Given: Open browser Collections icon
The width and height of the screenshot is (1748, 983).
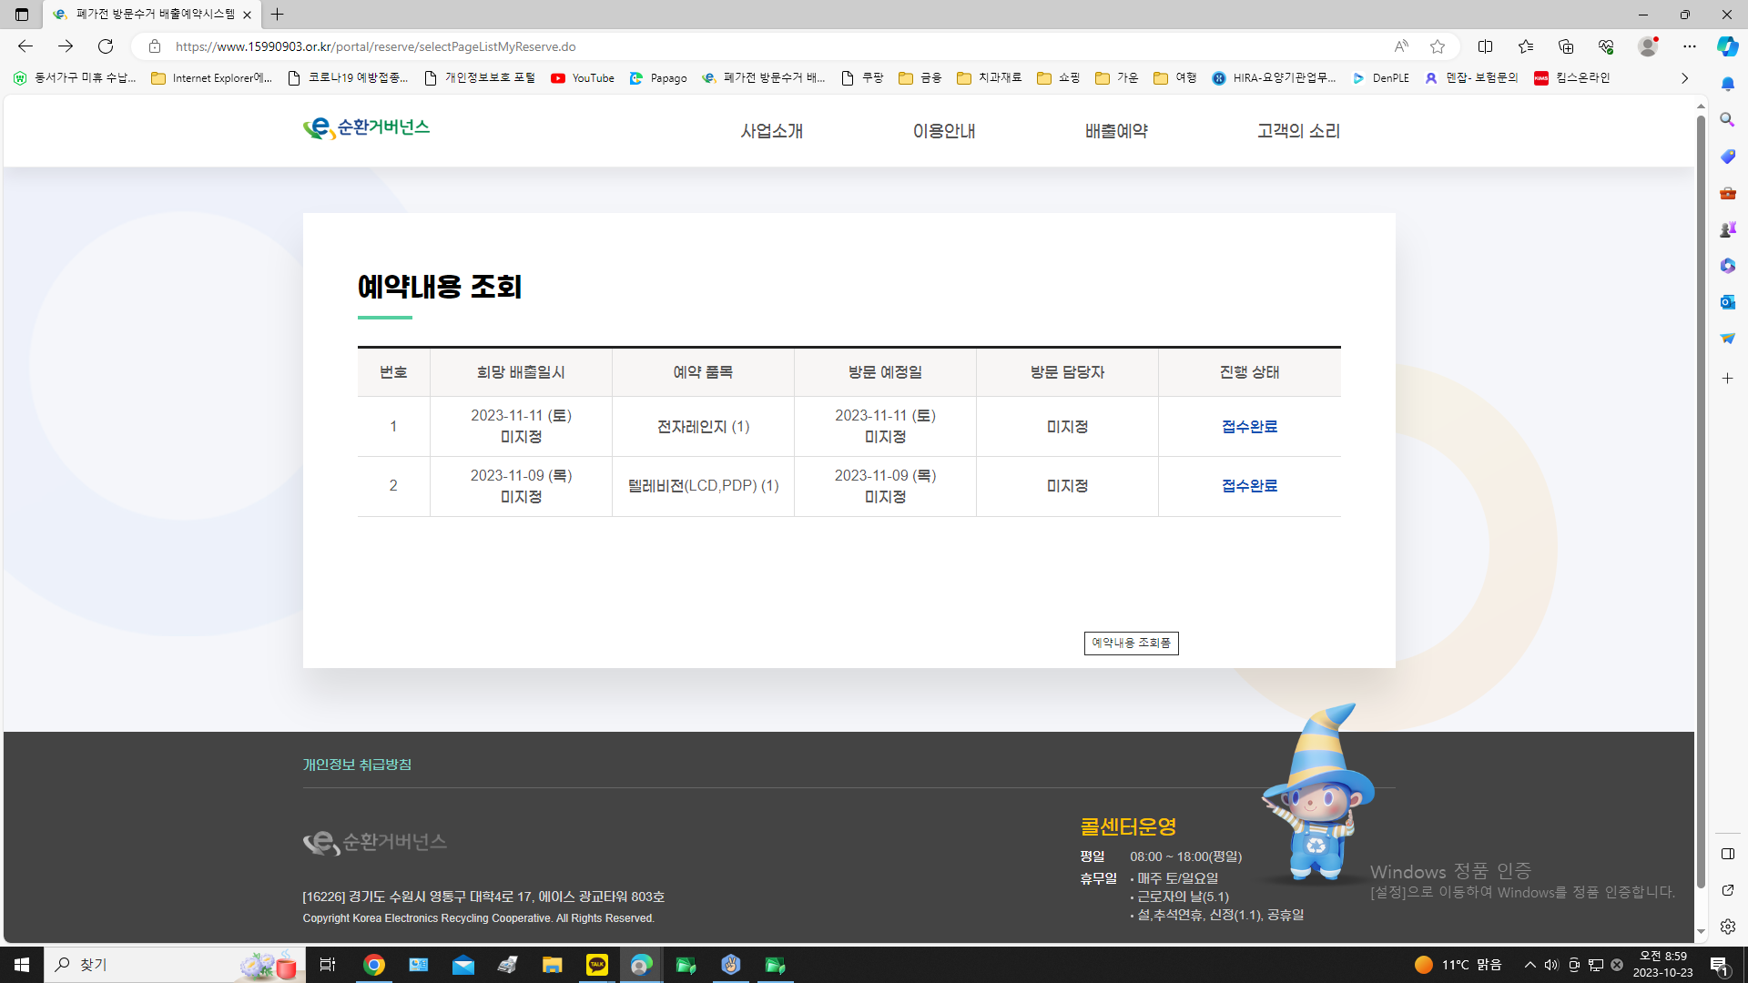Looking at the screenshot, I should click(x=1566, y=46).
